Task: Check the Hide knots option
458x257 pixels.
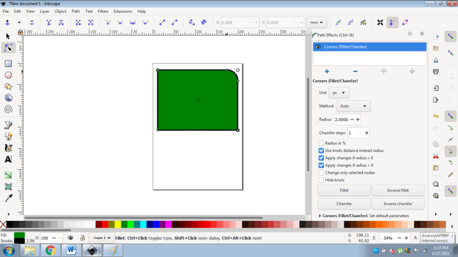Action: (321, 180)
